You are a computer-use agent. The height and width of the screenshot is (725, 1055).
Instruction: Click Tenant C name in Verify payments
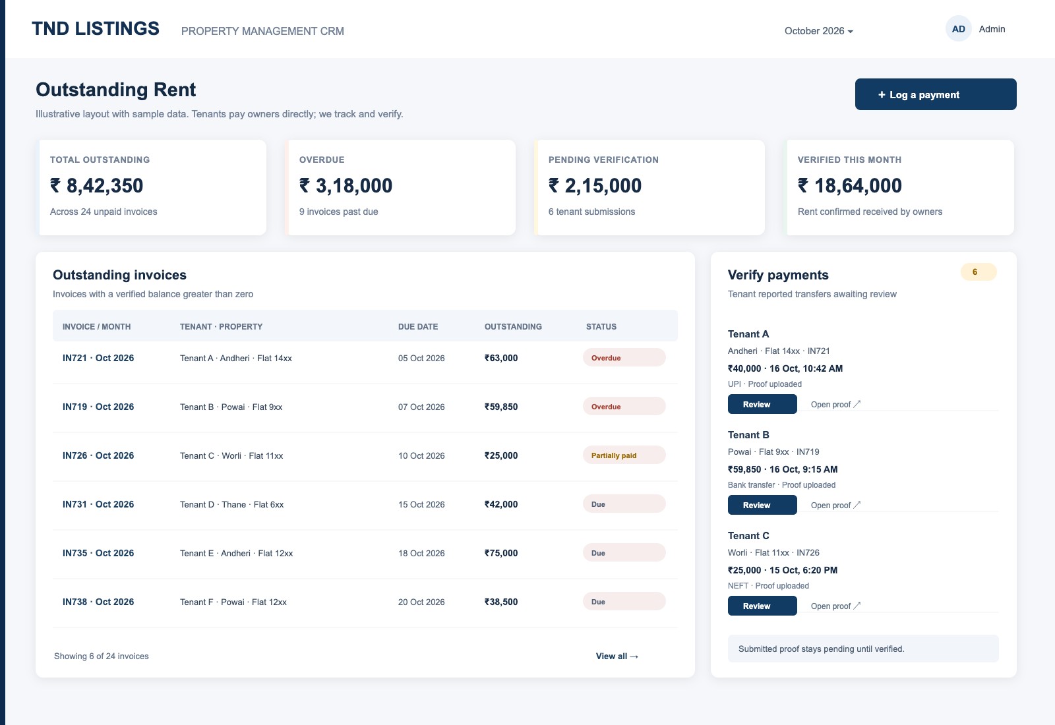tap(748, 536)
